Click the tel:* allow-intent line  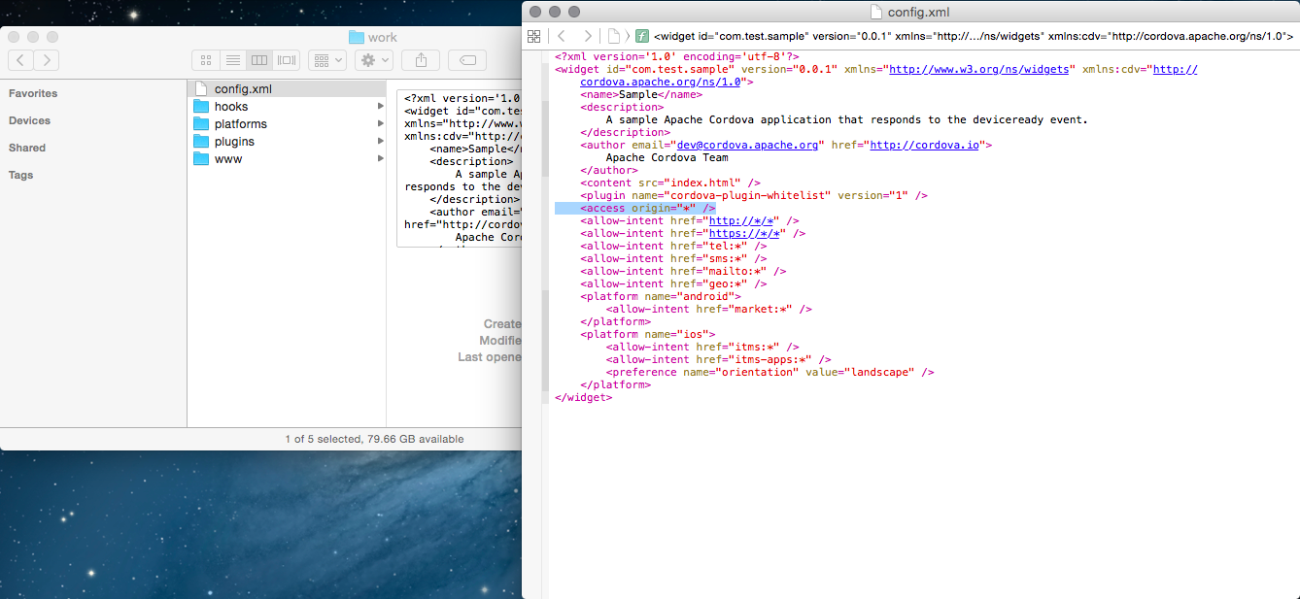pos(673,246)
